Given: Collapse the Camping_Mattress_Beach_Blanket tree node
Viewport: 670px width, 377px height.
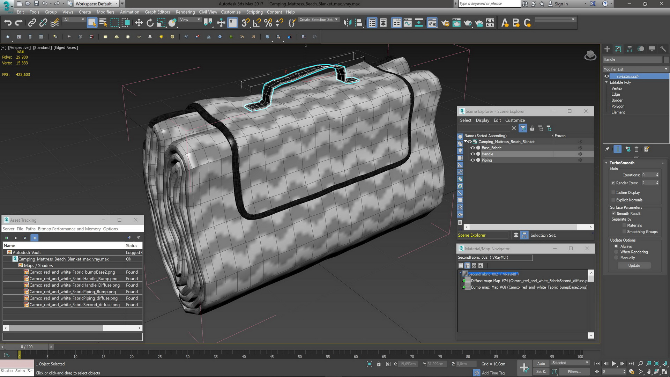Looking at the screenshot, I should point(466,141).
